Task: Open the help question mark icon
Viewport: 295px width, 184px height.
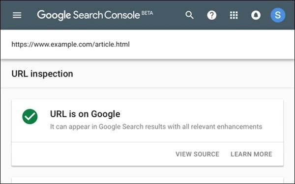Action: click(211, 15)
